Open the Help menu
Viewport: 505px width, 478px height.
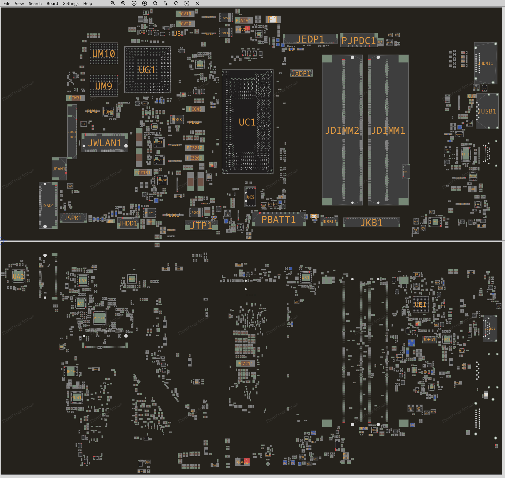coord(87,4)
